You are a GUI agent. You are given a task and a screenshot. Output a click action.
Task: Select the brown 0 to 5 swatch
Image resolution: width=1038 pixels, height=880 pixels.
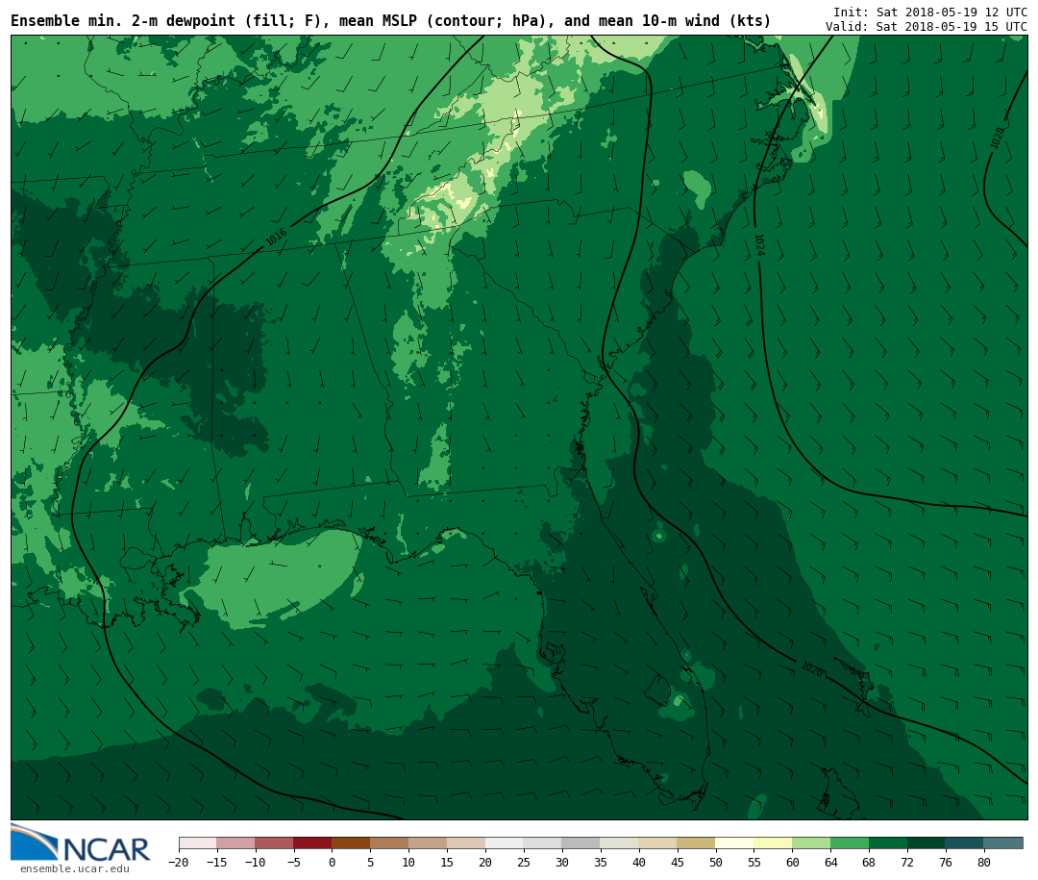(x=351, y=843)
